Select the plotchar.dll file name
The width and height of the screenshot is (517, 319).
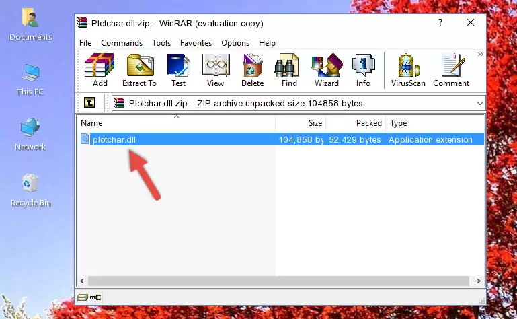pyautogui.click(x=114, y=140)
